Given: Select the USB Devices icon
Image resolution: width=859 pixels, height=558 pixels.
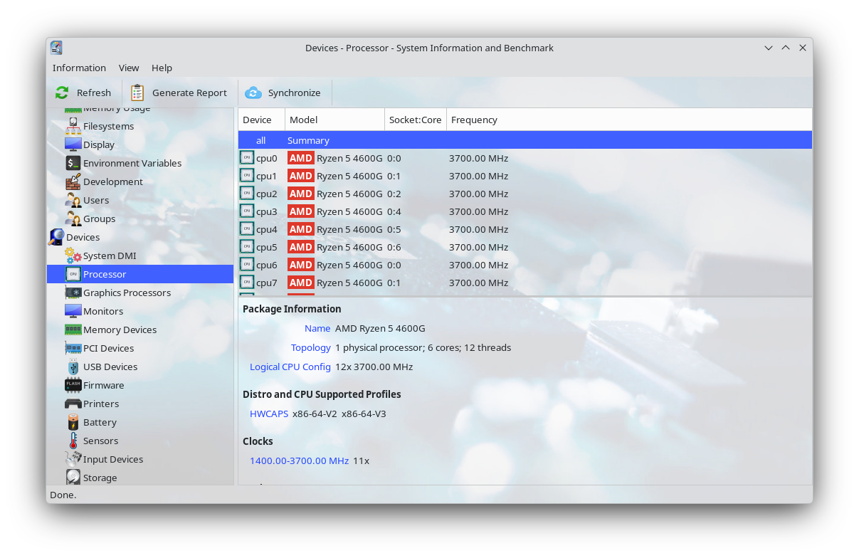Looking at the screenshot, I should pyautogui.click(x=73, y=367).
